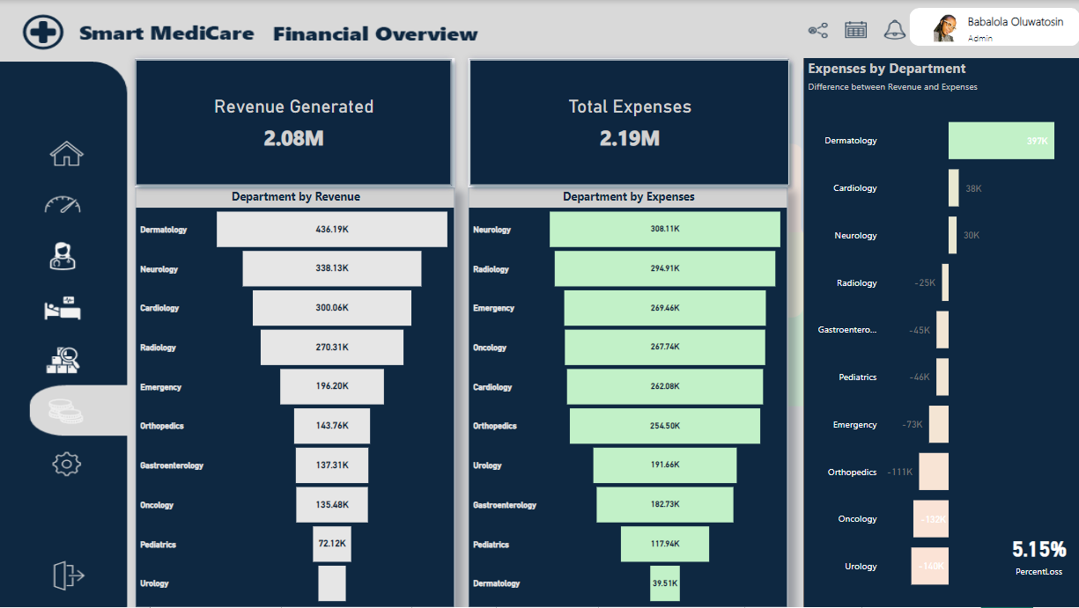Select the inventory search boxes icon
Viewport: 1079px width, 608px height.
coord(63,359)
